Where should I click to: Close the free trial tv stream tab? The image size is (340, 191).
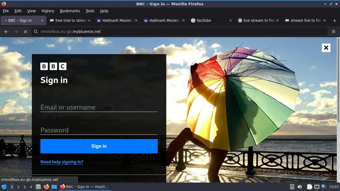[89, 20]
